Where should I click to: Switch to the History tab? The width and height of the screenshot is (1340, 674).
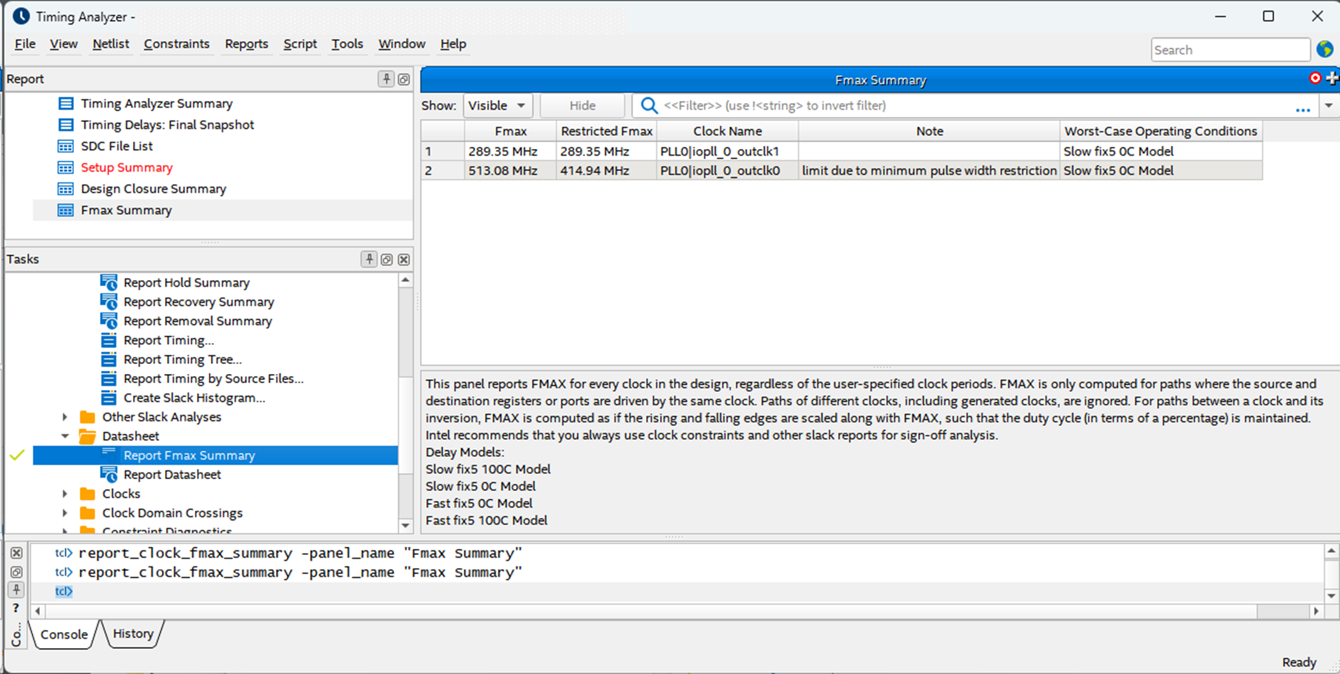coord(133,633)
